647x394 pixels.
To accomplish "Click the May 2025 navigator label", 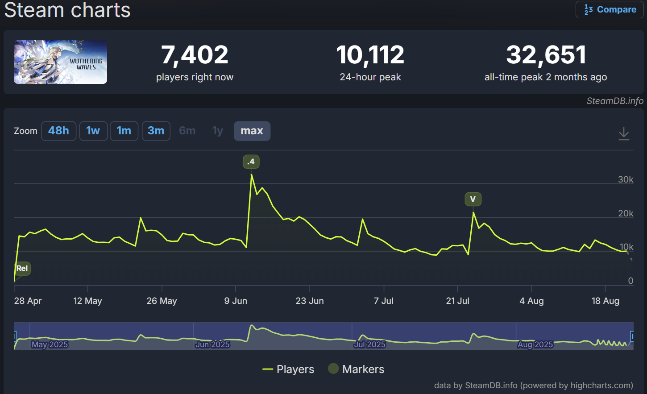I will pos(50,344).
